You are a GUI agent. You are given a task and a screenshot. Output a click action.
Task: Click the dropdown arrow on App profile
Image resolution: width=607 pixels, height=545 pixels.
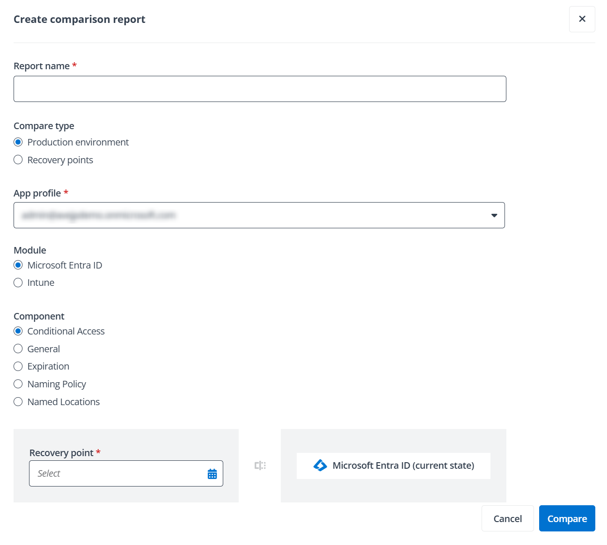[494, 215]
